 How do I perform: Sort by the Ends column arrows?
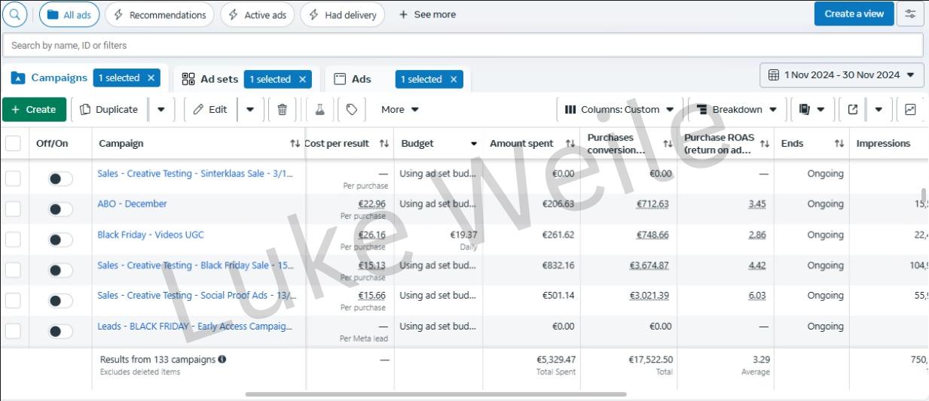[x=839, y=143]
